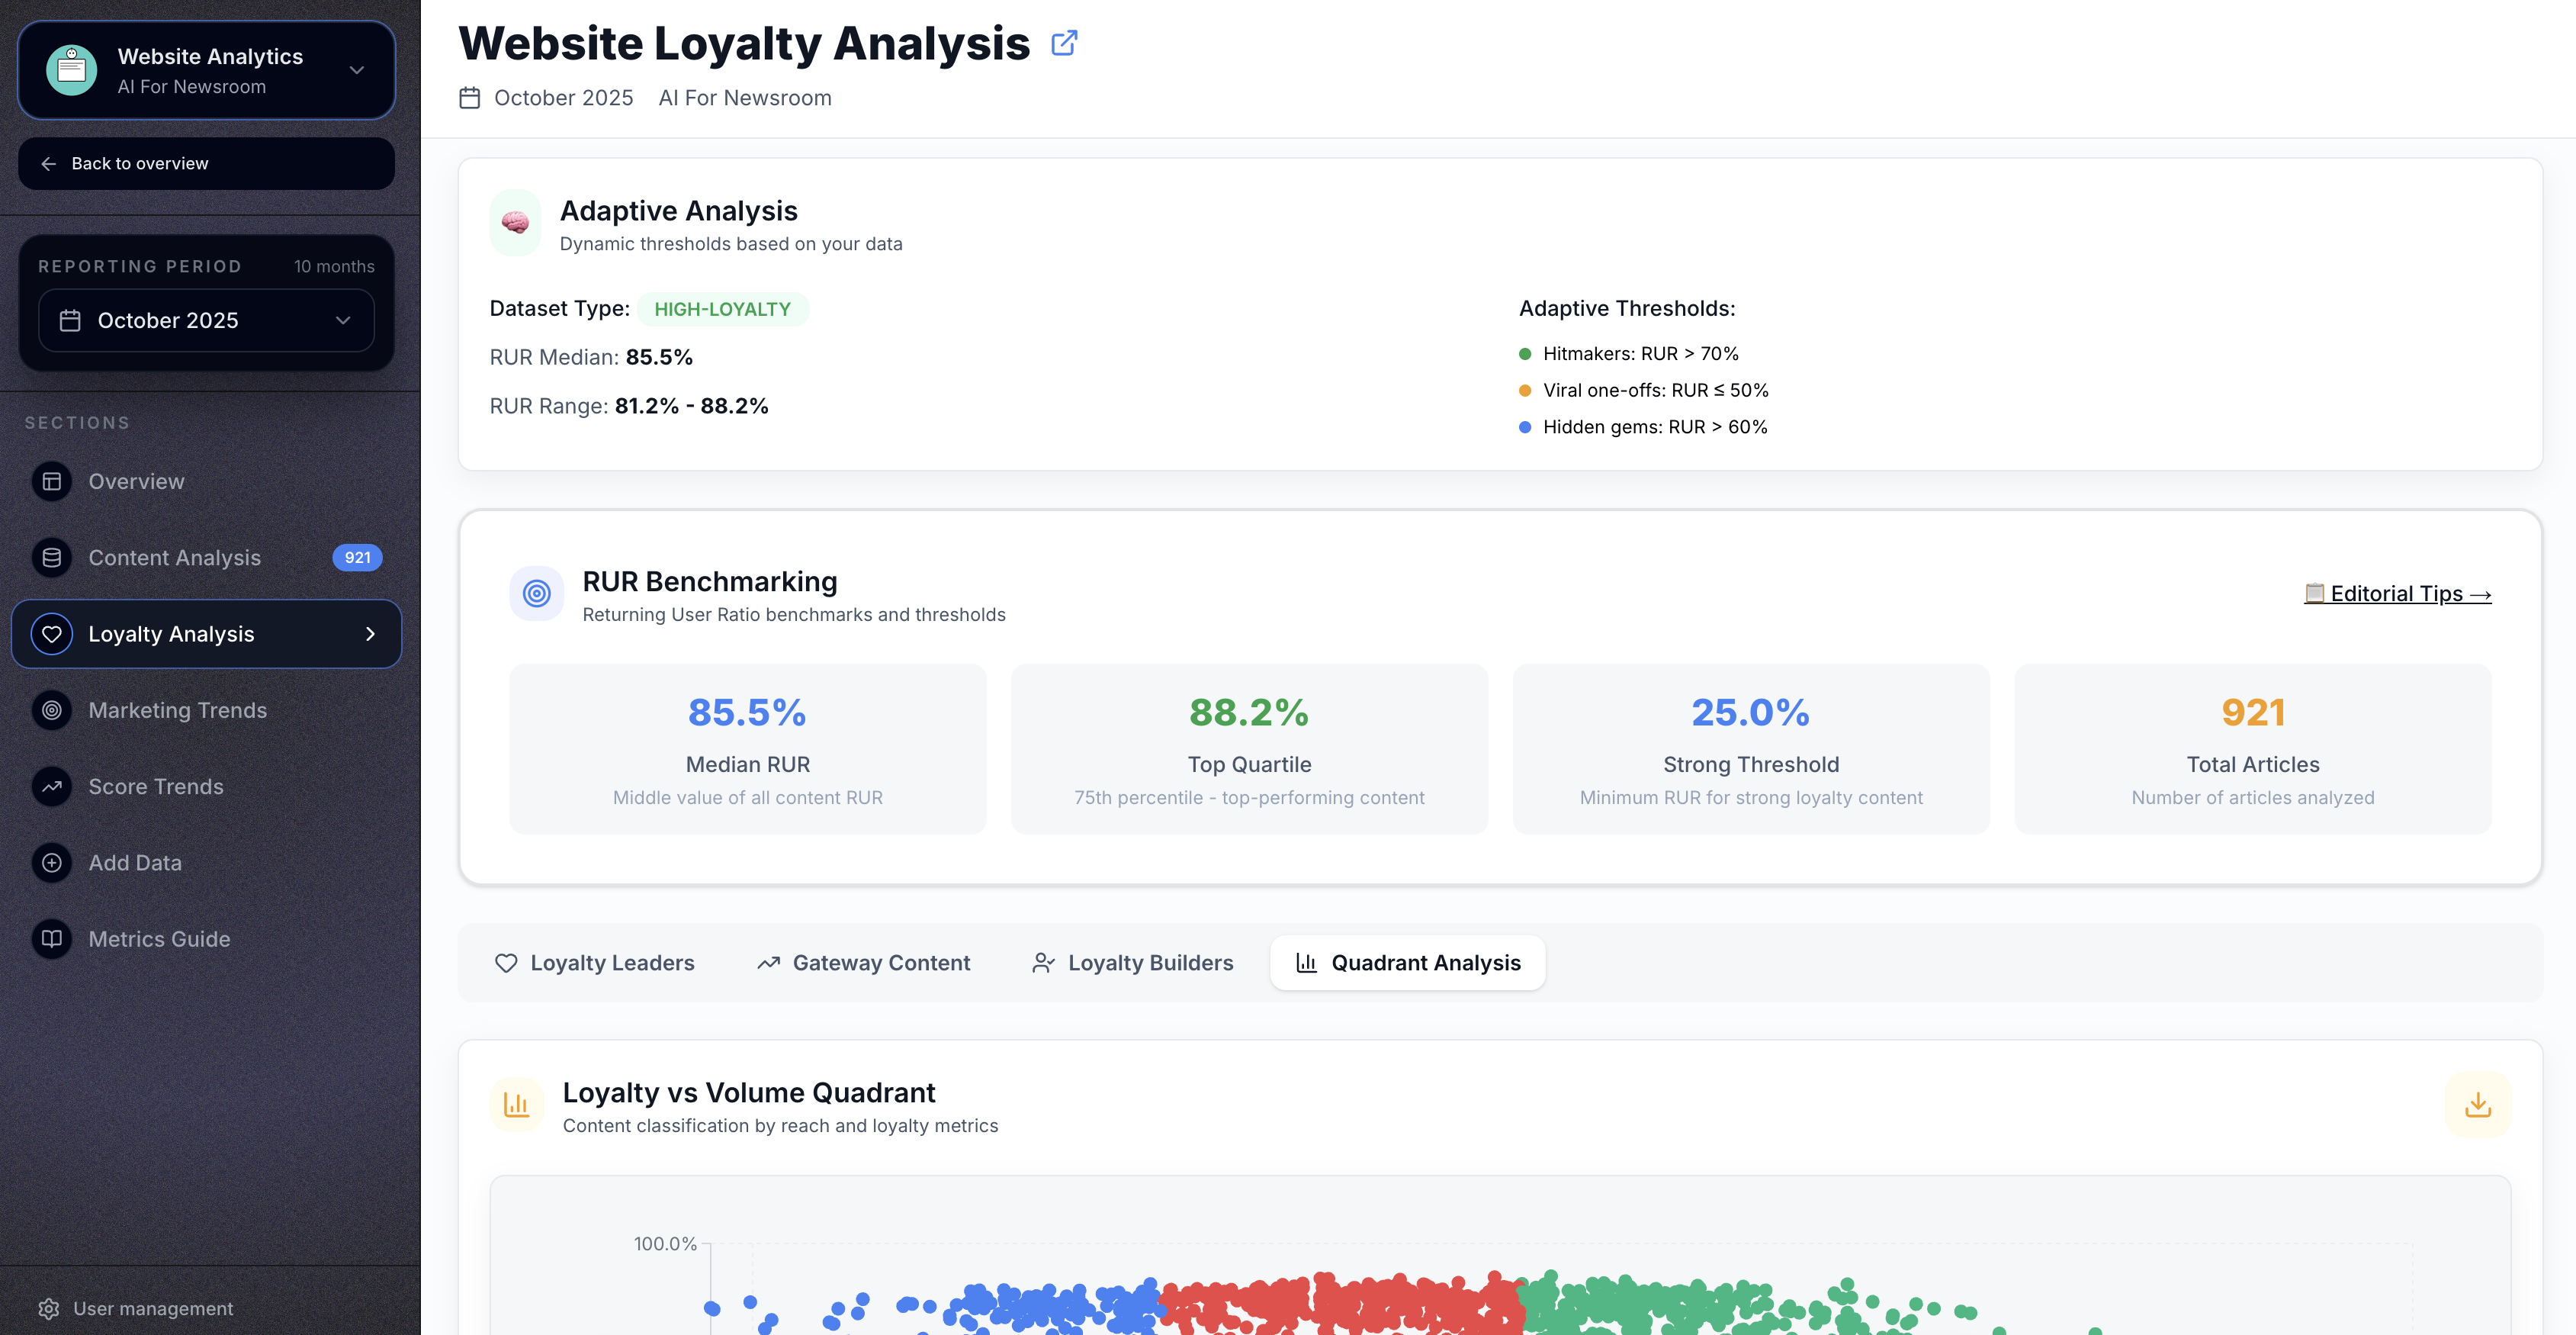Open the Metrics Guide book icon
The image size is (2576, 1335).
click(x=51, y=938)
